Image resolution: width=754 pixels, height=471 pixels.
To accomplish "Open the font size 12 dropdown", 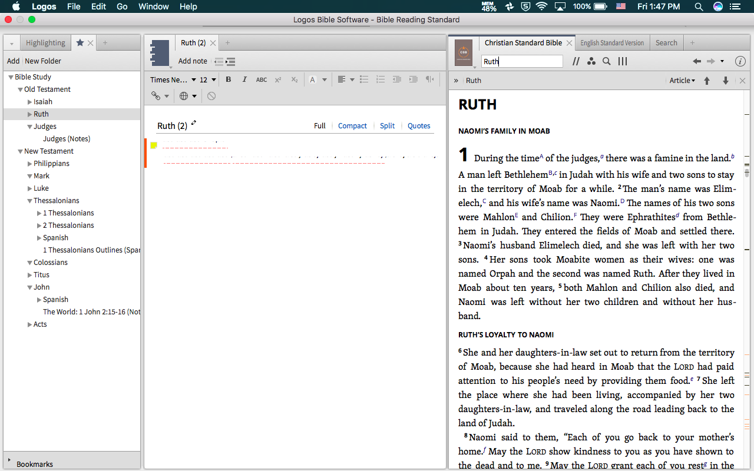I will coord(208,79).
